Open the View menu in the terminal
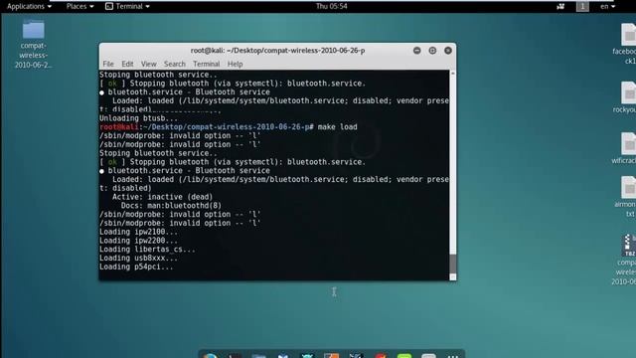Image resolution: width=636 pixels, height=358 pixels. 148,64
